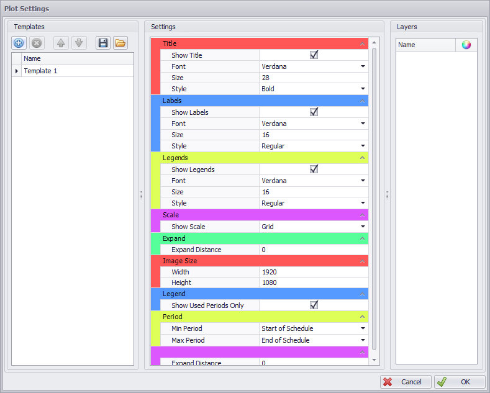Open the Show Scale Grid dropdown
The image size is (490, 393).
(363, 227)
